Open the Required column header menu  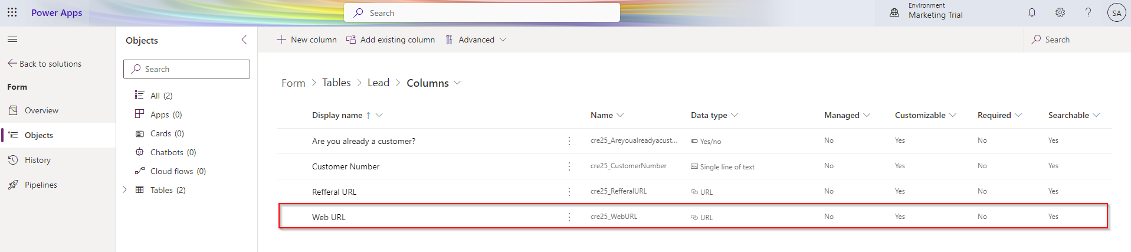coord(999,115)
